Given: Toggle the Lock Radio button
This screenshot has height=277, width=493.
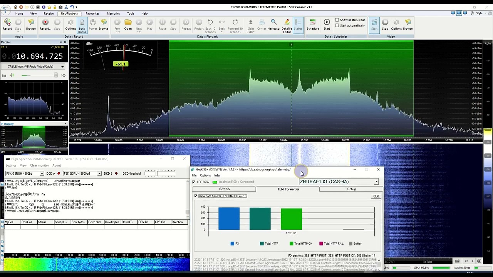Looking at the screenshot, I should point(82,26).
